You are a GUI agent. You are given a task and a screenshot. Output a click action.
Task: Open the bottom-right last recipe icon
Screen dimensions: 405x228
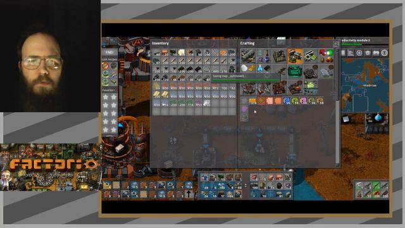tap(114, 82)
